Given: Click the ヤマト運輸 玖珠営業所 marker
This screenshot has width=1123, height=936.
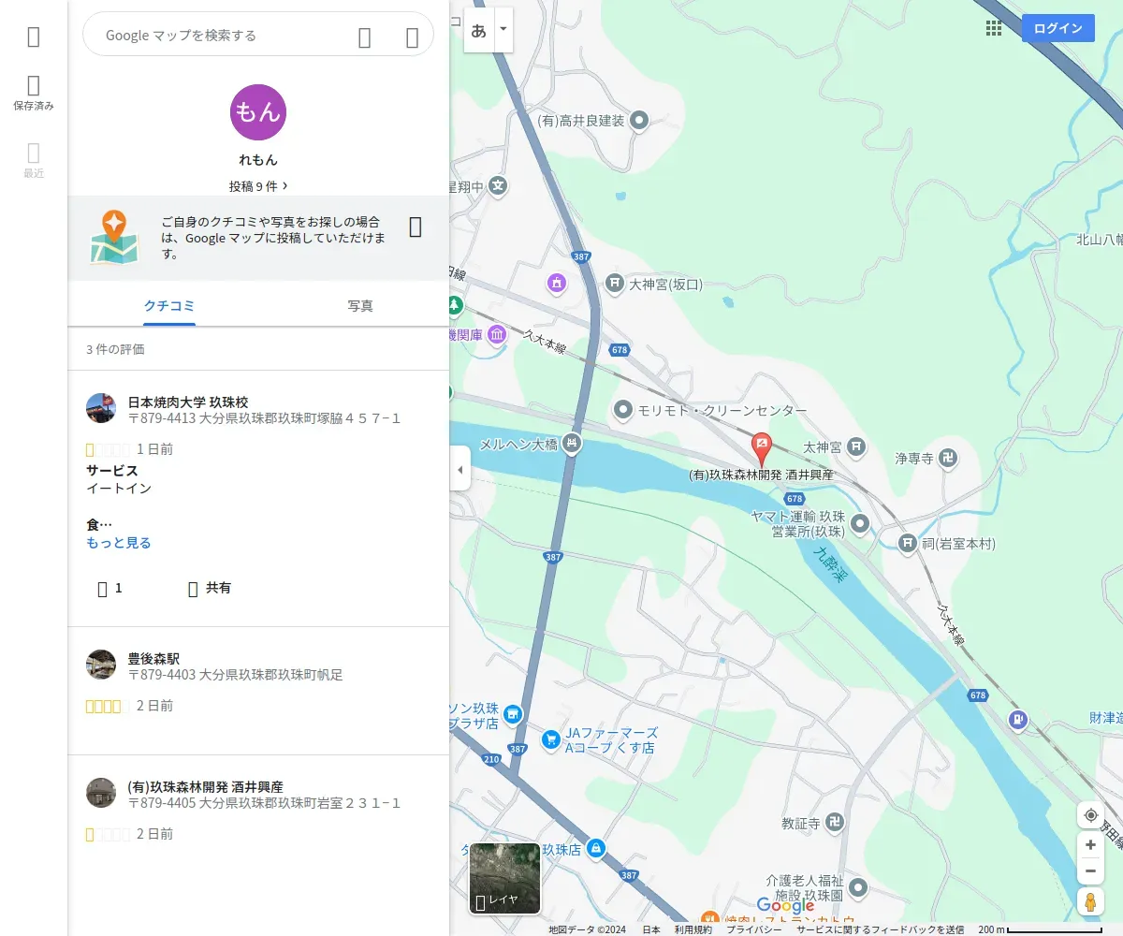Looking at the screenshot, I should pyautogui.click(x=859, y=523).
